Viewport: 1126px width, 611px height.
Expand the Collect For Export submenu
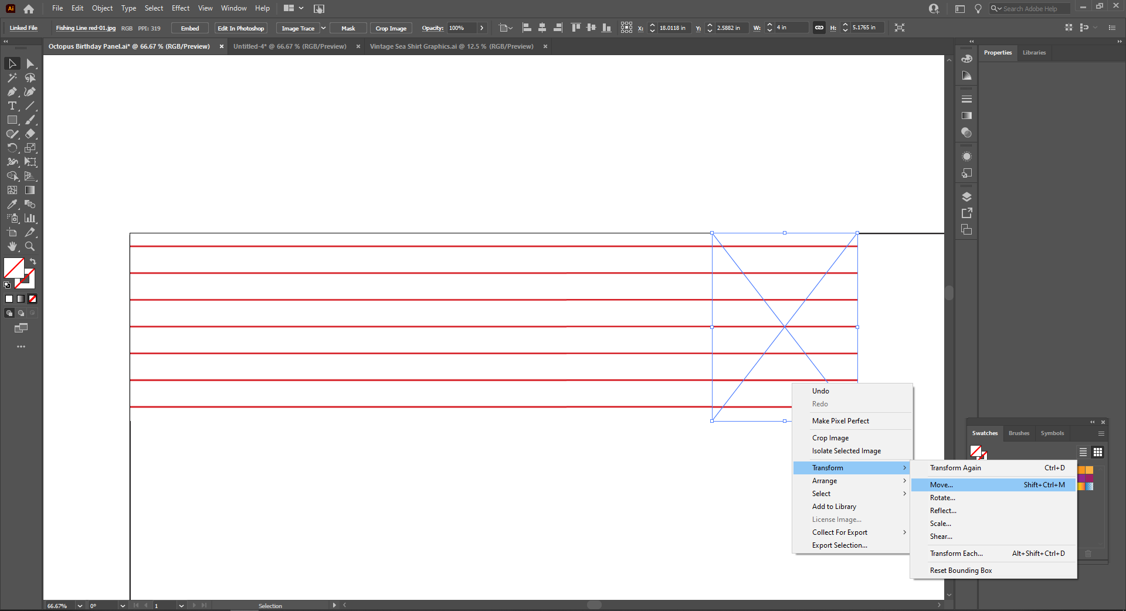pyautogui.click(x=852, y=532)
